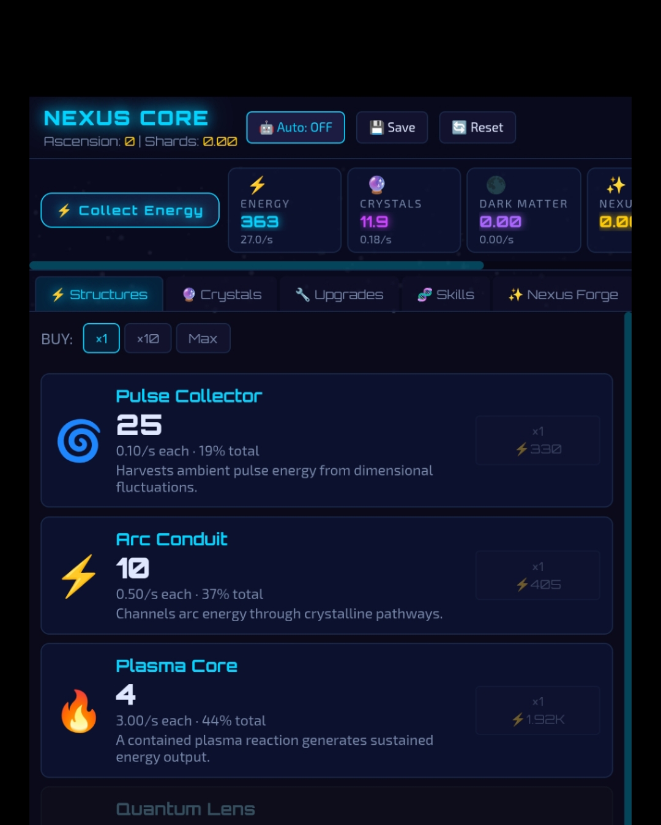Save the game with the floppy disk button

point(392,127)
